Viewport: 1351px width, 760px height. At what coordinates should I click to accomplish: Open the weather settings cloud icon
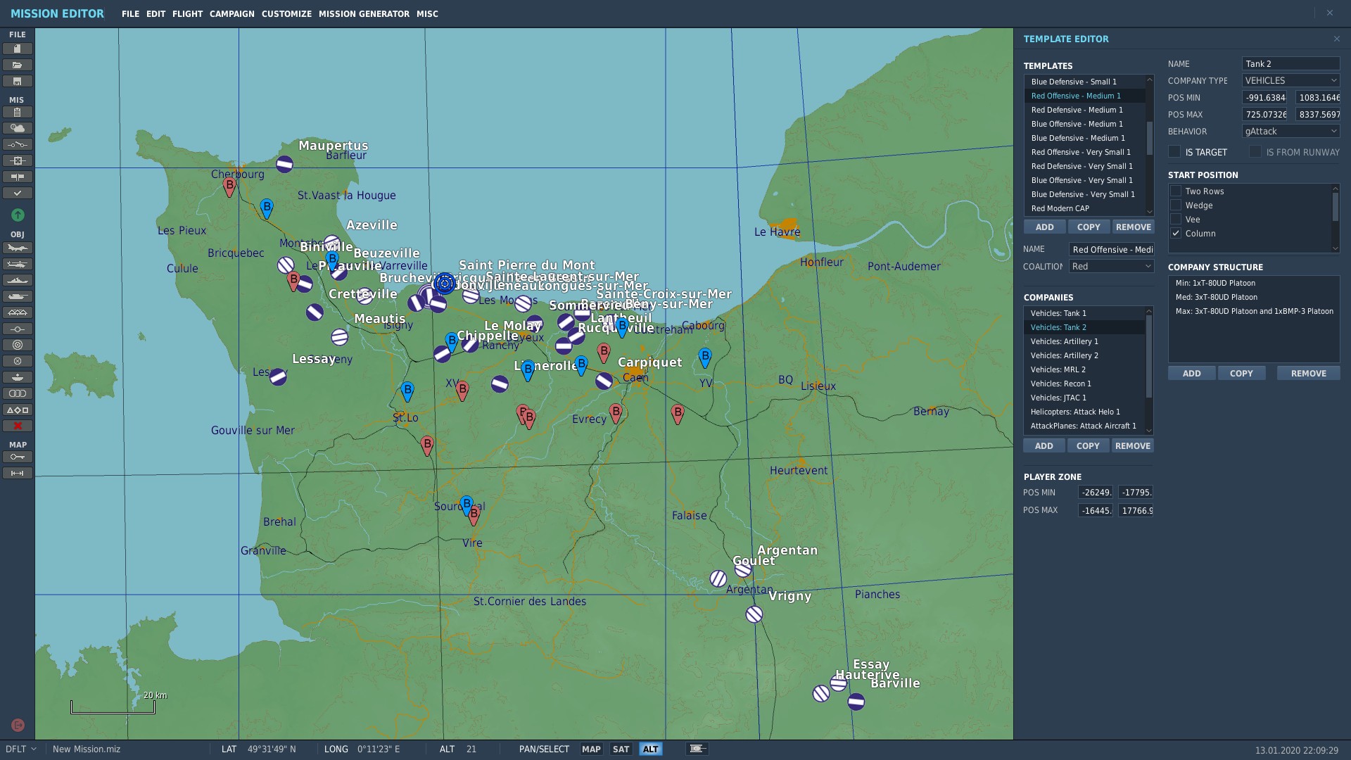18,128
